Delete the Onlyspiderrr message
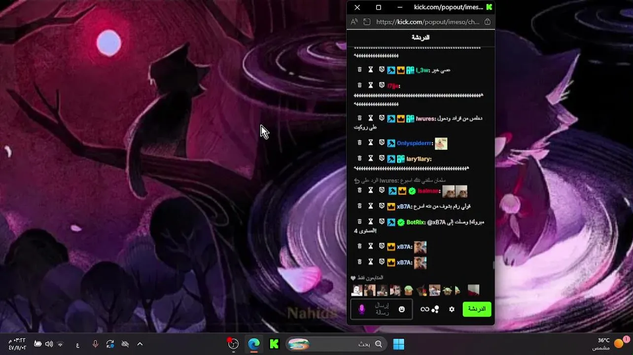This screenshot has height=355, width=633. coord(359,143)
